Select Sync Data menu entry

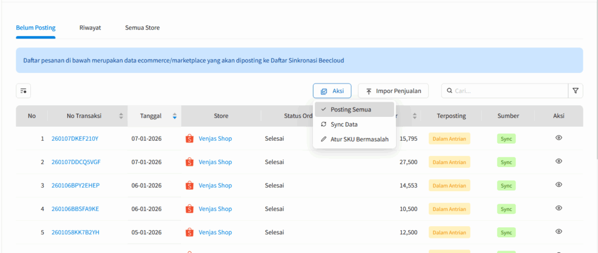354,124
